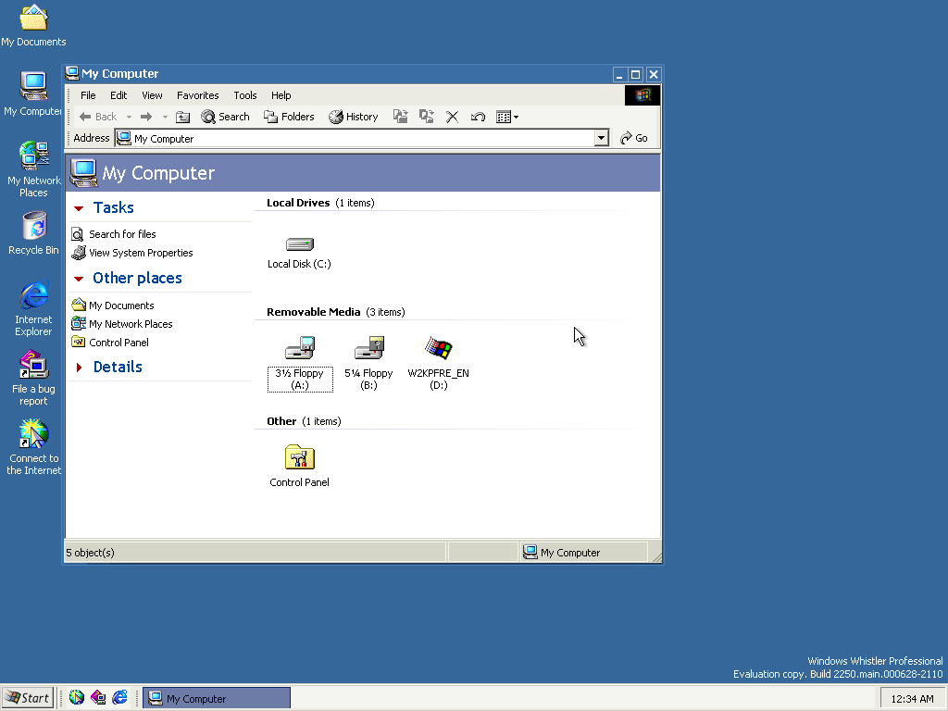Open the Favorites menu
This screenshot has width=948, height=711.
197,95
